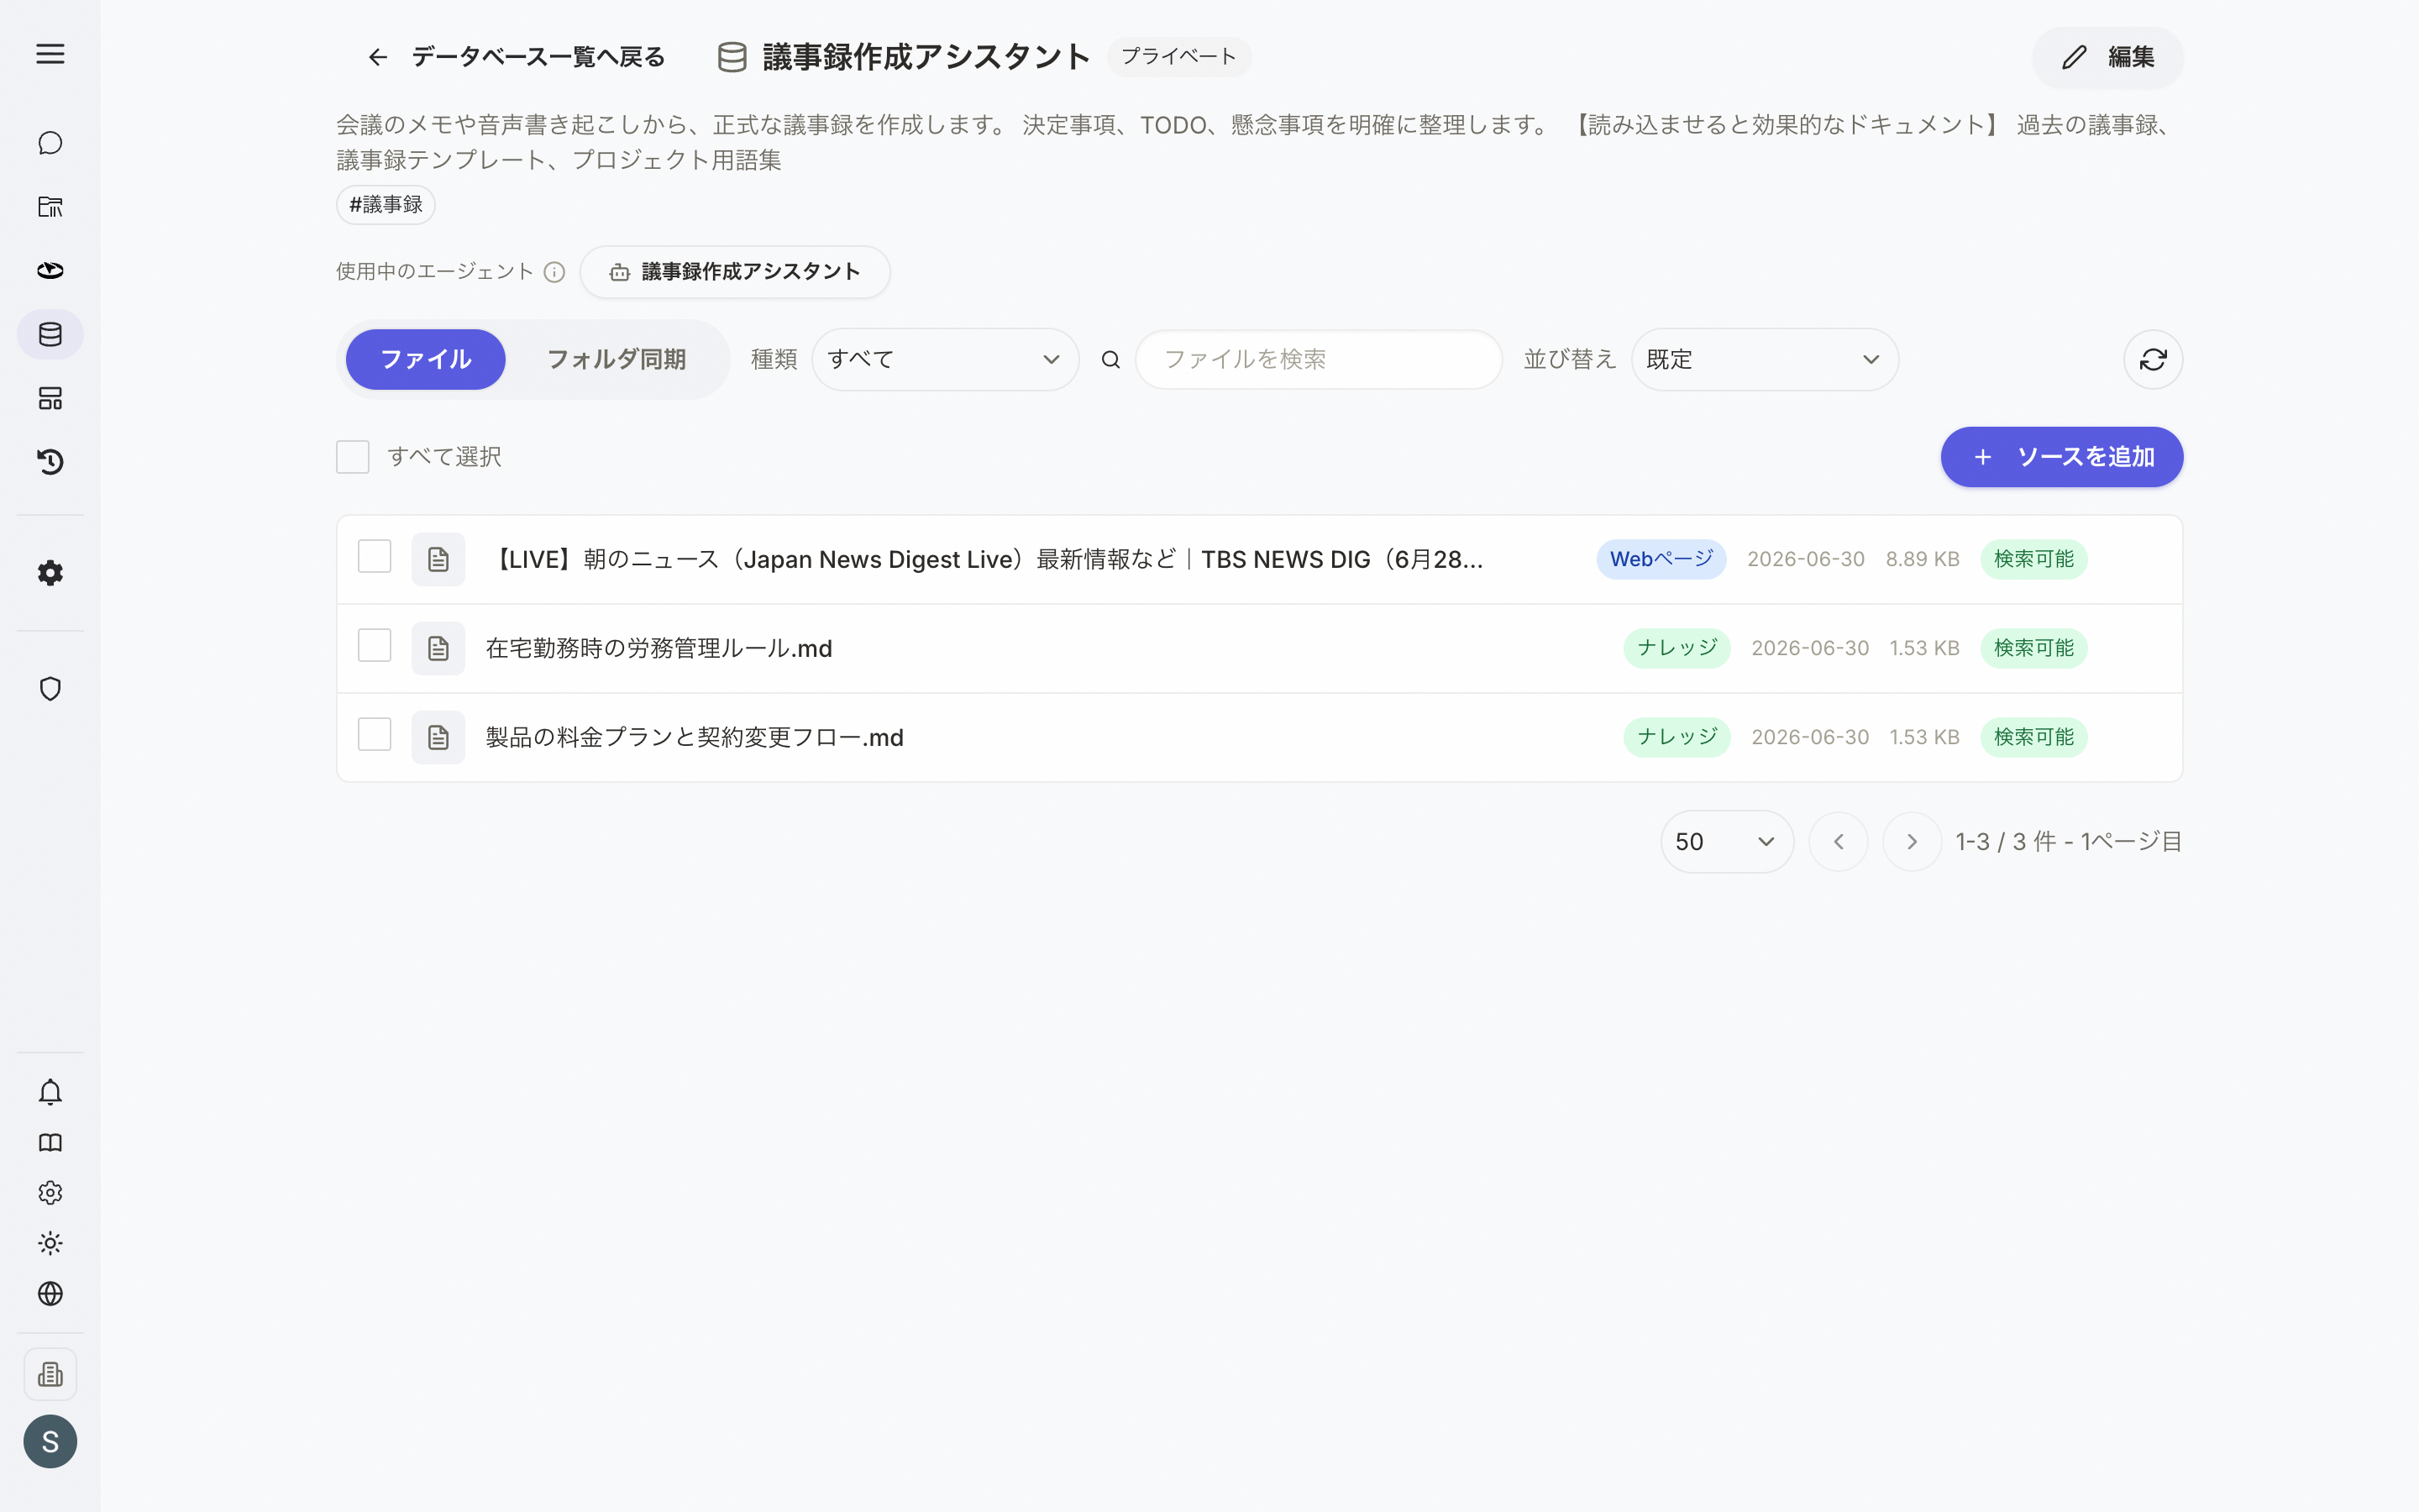Open the globe language icon

[x=50, y=1294]
